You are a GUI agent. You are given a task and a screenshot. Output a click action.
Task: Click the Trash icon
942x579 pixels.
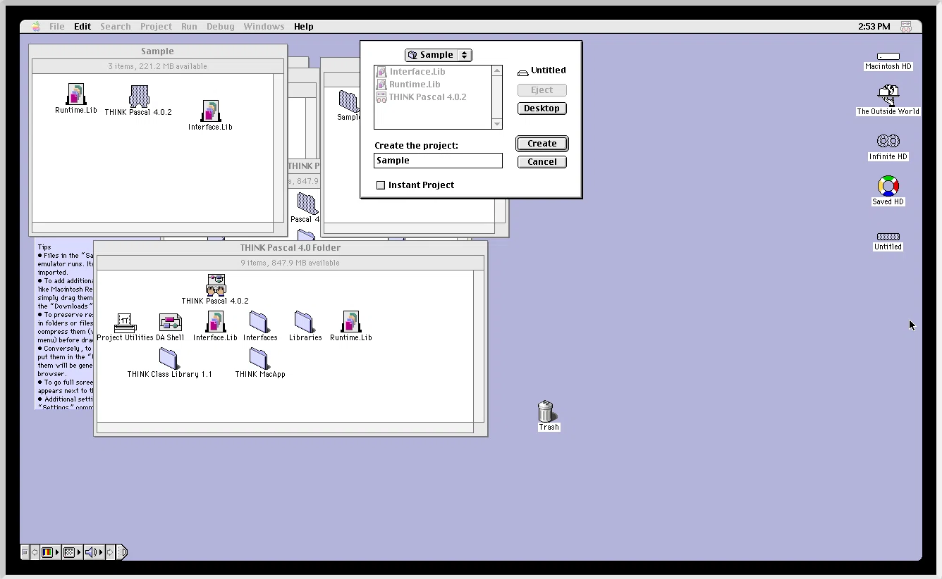[546, 411]
